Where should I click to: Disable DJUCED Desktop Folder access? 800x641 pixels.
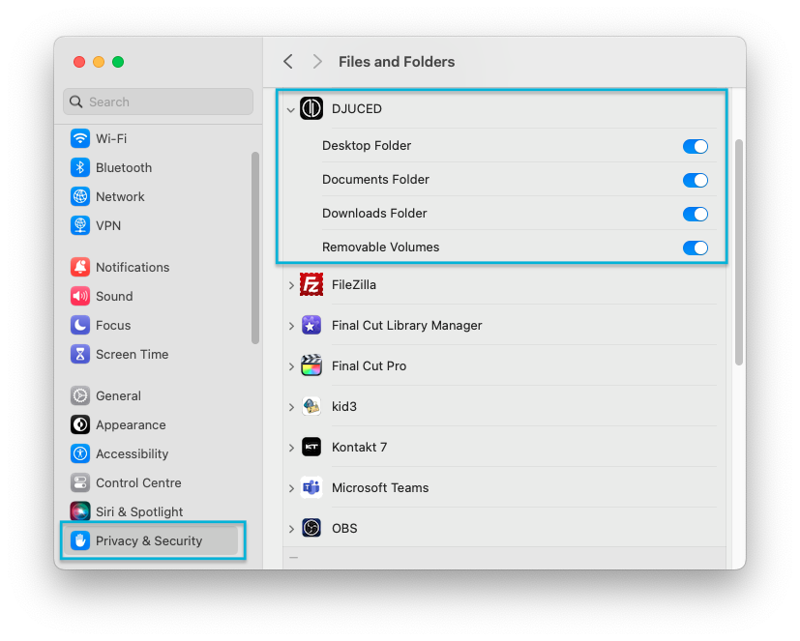click(x=695, y=146)
